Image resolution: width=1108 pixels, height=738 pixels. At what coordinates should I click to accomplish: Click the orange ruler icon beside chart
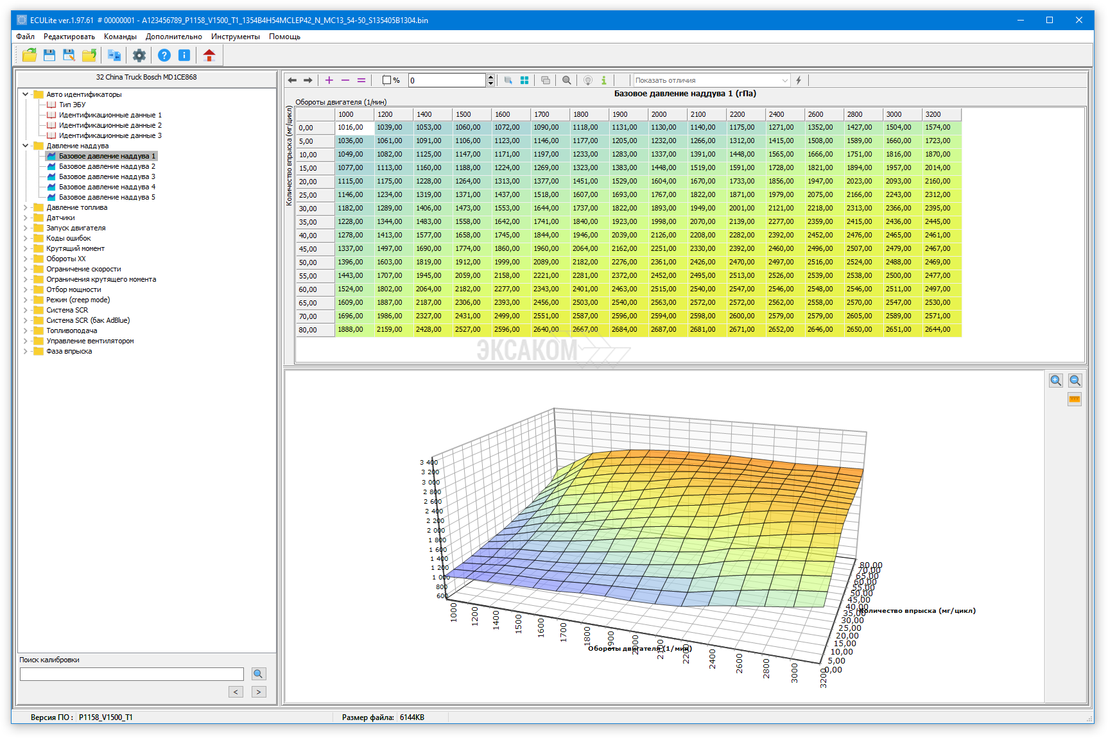point(1075,399)
